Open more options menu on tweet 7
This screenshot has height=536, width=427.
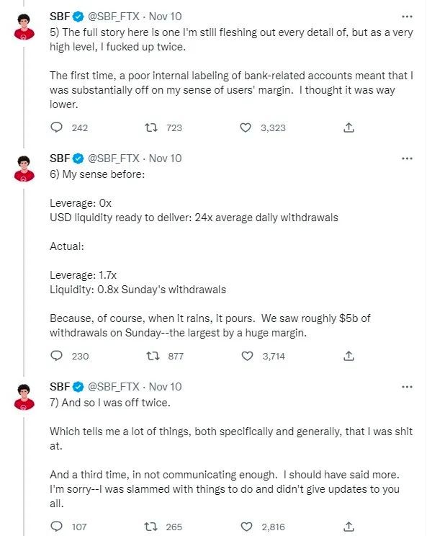[x=407, y=387]
